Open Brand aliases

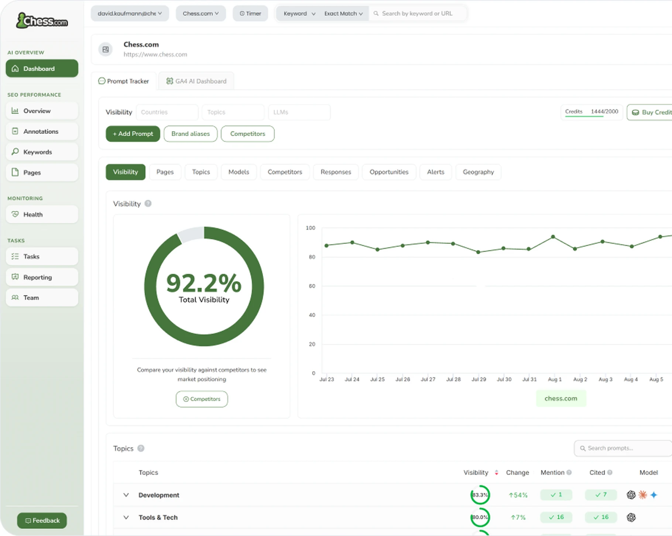click(x=191, y=134)
